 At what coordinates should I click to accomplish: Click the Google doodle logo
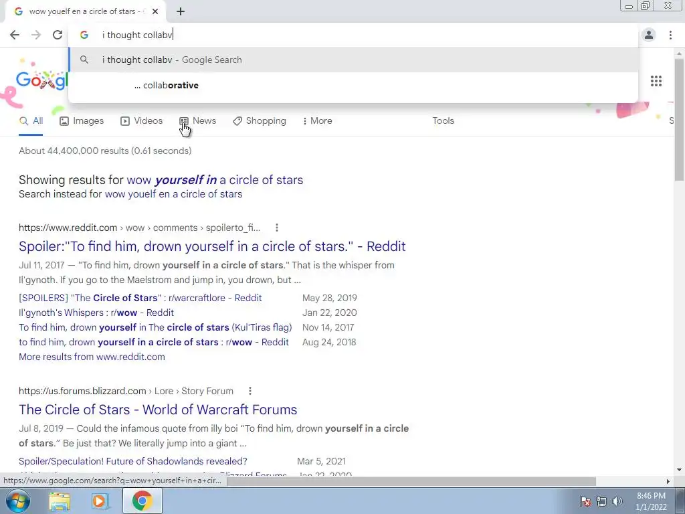click(x=41, y=81)
